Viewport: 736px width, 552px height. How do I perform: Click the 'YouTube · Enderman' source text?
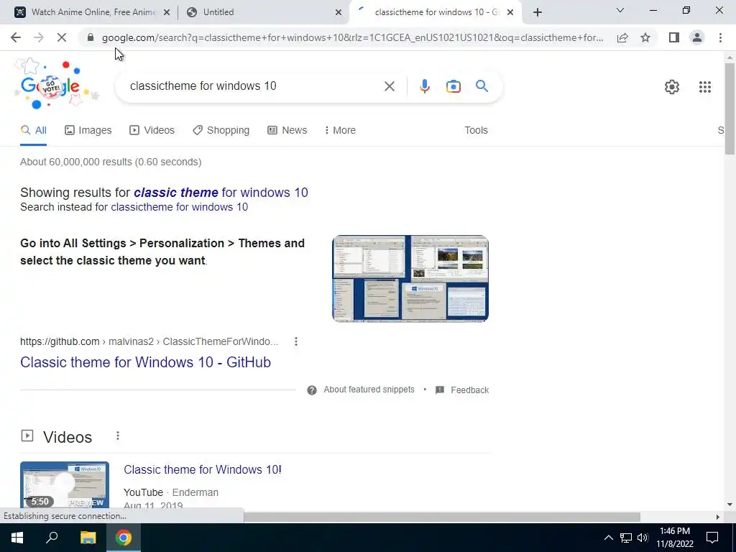click(171, 492)
